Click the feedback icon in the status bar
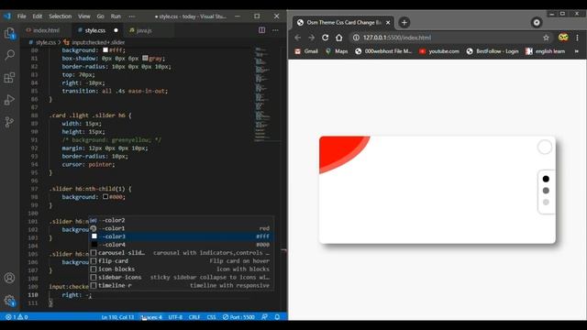 pos(264,317)
